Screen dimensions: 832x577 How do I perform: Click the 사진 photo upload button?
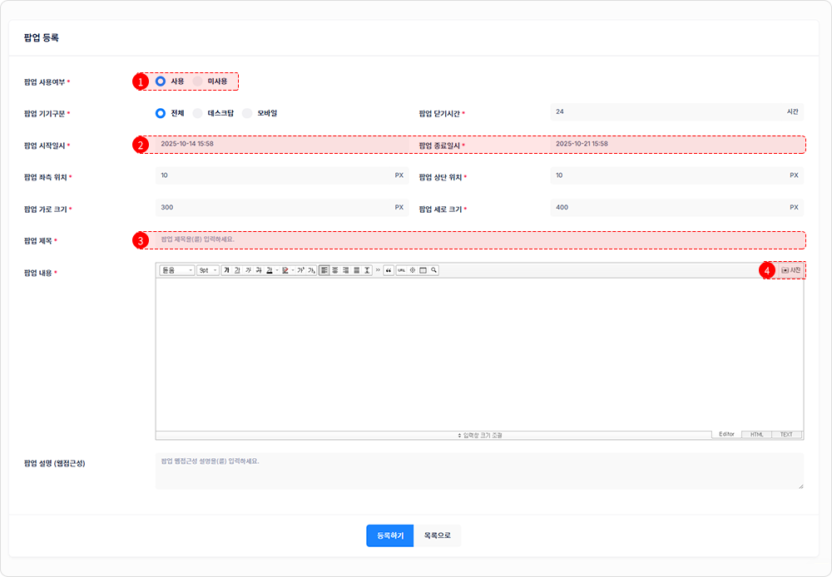(791, 270)
